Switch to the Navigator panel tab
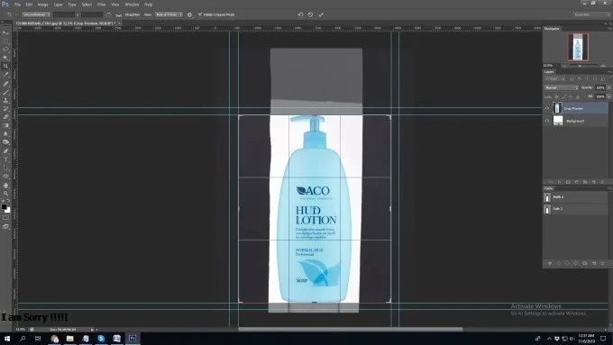613x345 pixels. pos(552,29)
